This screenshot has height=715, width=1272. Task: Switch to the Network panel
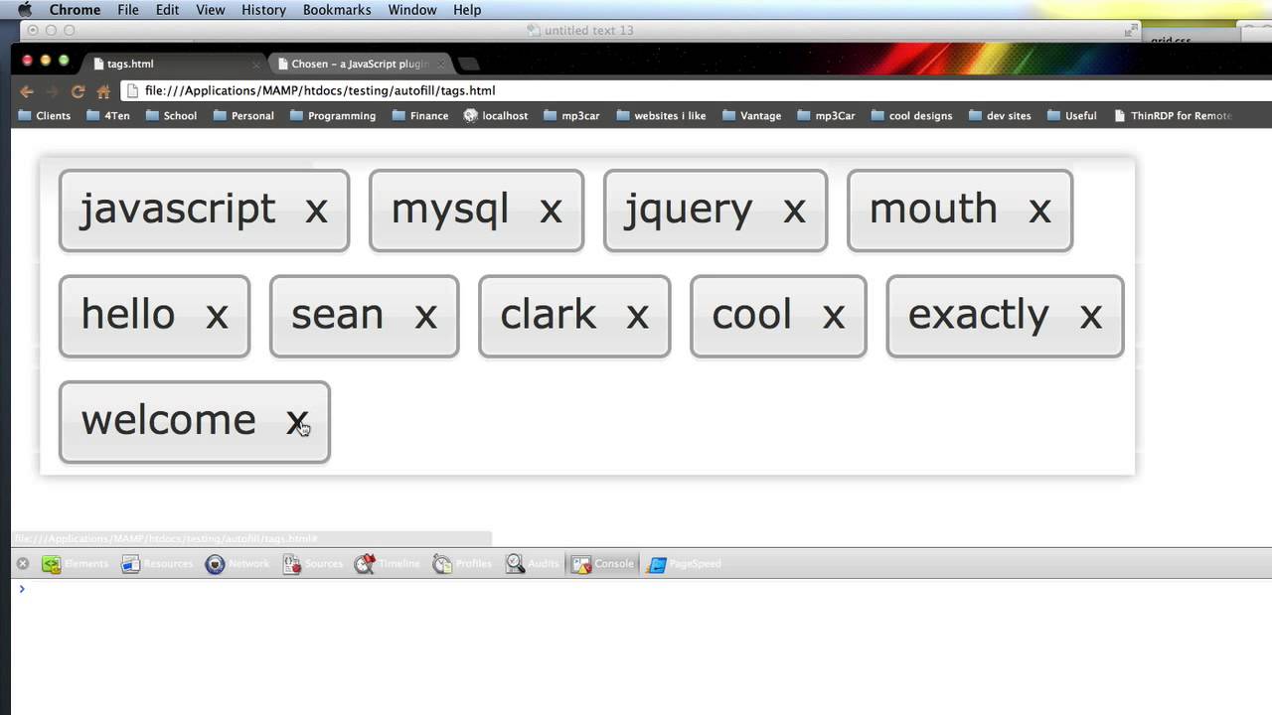pyautogui.click(x=238, y=564)
